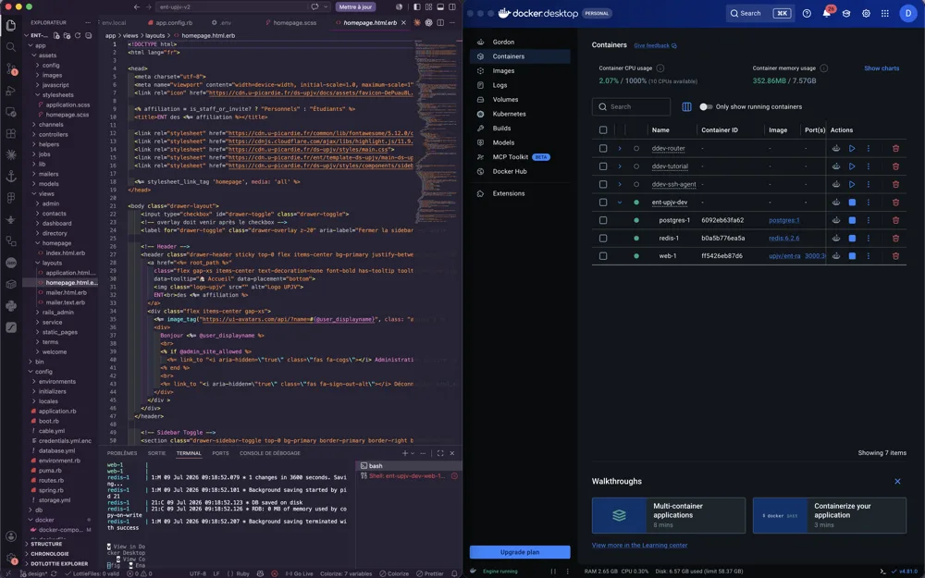Open Docker Desktop apps grid icon
Image resolution: width=925 pixels, height=578 pixels.
885,13
